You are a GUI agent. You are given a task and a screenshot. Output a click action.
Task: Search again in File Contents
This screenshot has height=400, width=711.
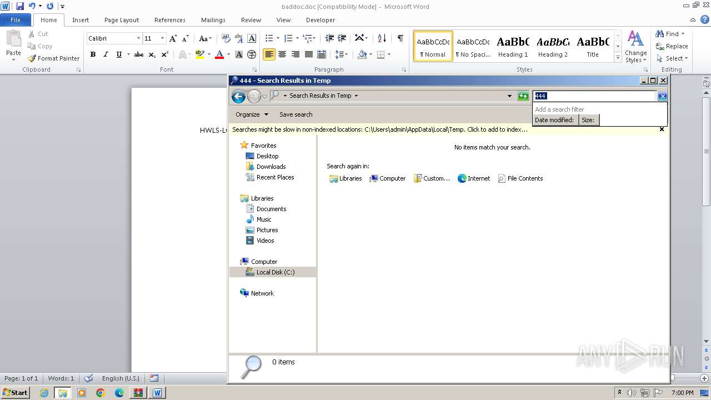tap(520, 178)
